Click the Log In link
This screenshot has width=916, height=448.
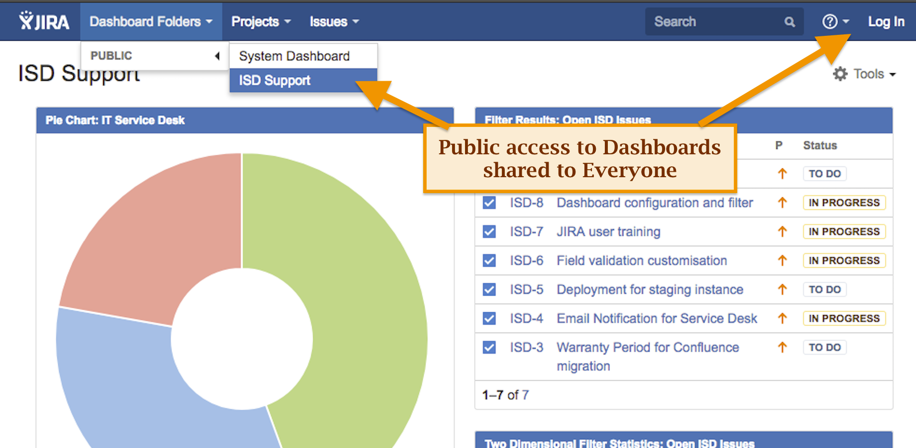886,21
